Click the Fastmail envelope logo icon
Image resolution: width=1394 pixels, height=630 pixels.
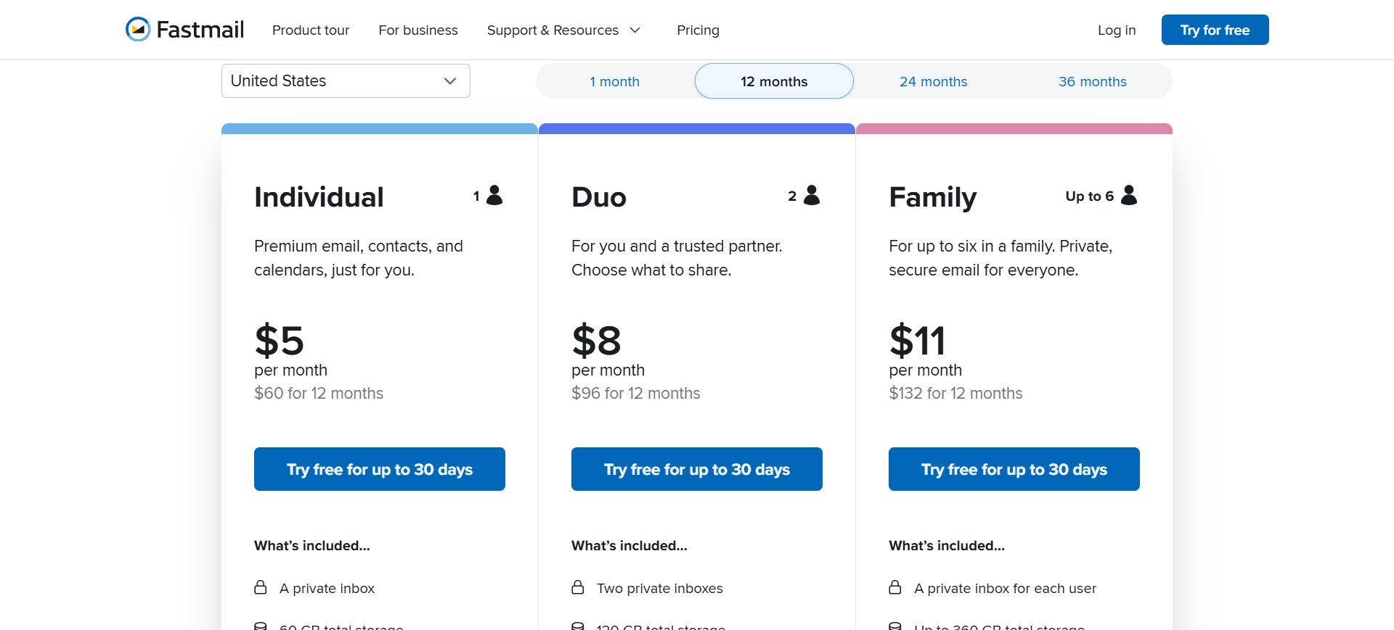tap(138, 30)
